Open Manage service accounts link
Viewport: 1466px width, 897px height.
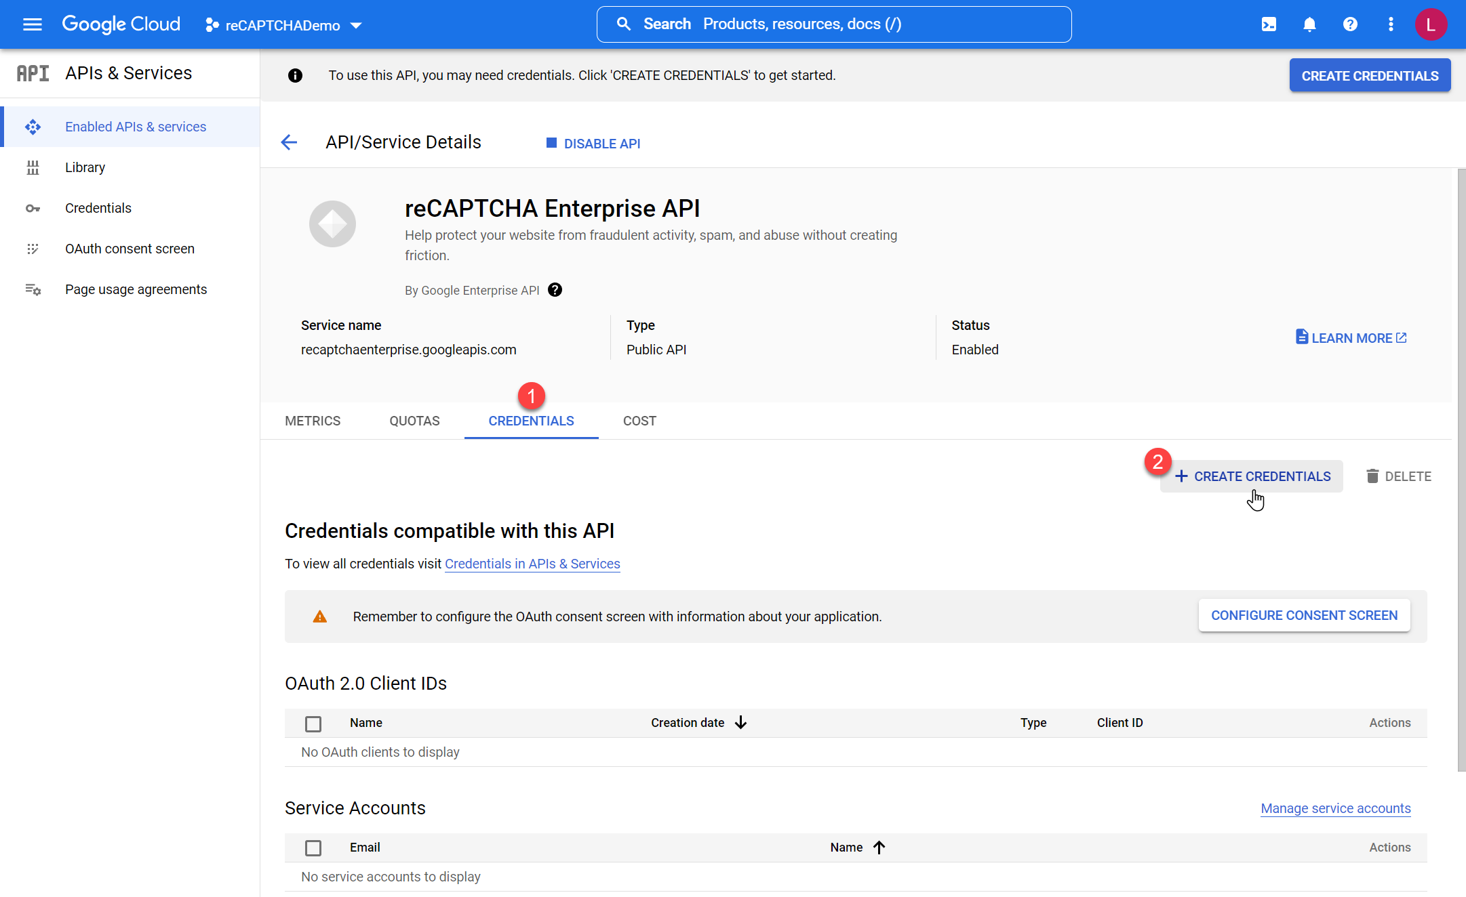[1335, 808]
